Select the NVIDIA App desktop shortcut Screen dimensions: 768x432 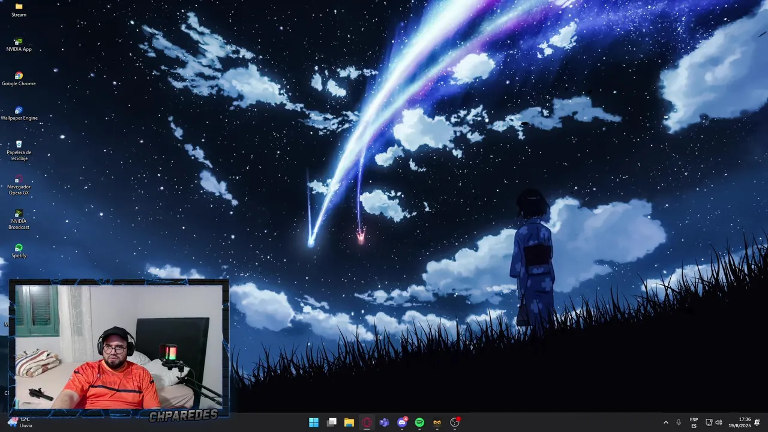click(x=19, y=45)
